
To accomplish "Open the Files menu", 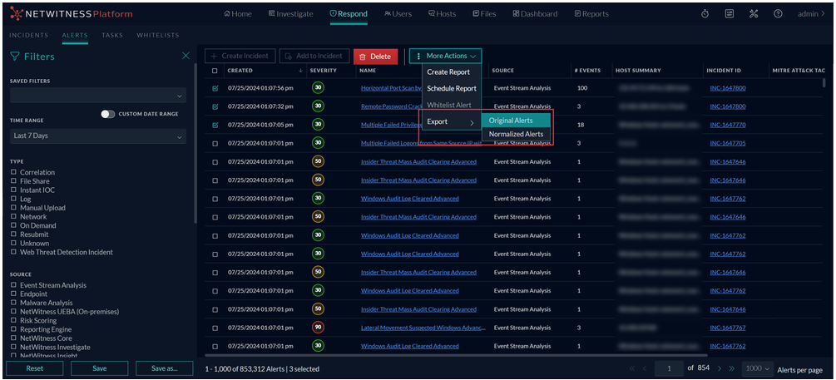I will [x=484, y=14].
